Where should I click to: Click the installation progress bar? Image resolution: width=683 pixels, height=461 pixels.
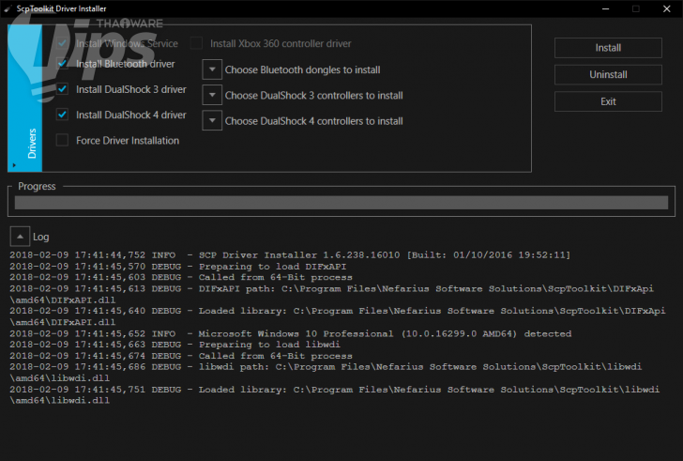(x=341, y=203)
